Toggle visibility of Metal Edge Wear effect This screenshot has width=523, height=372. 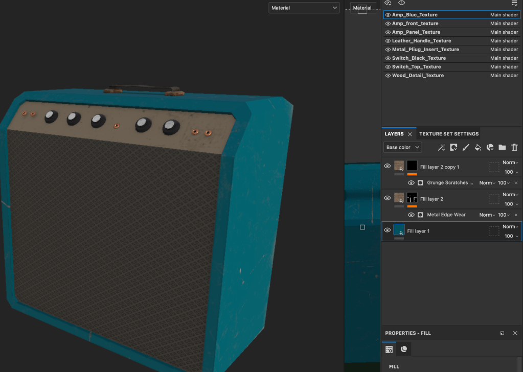411,215
